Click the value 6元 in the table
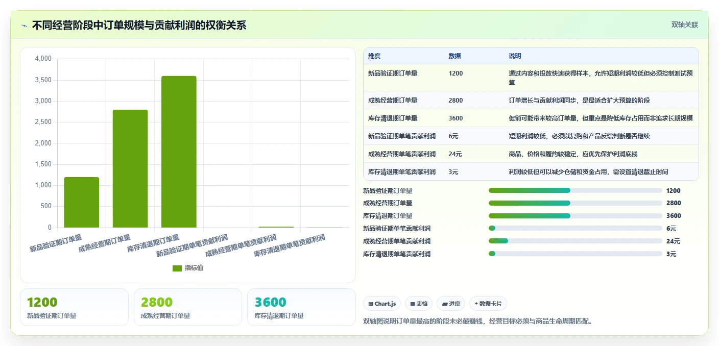The height and width of the screenshot is (346, 719). [453, 136]
